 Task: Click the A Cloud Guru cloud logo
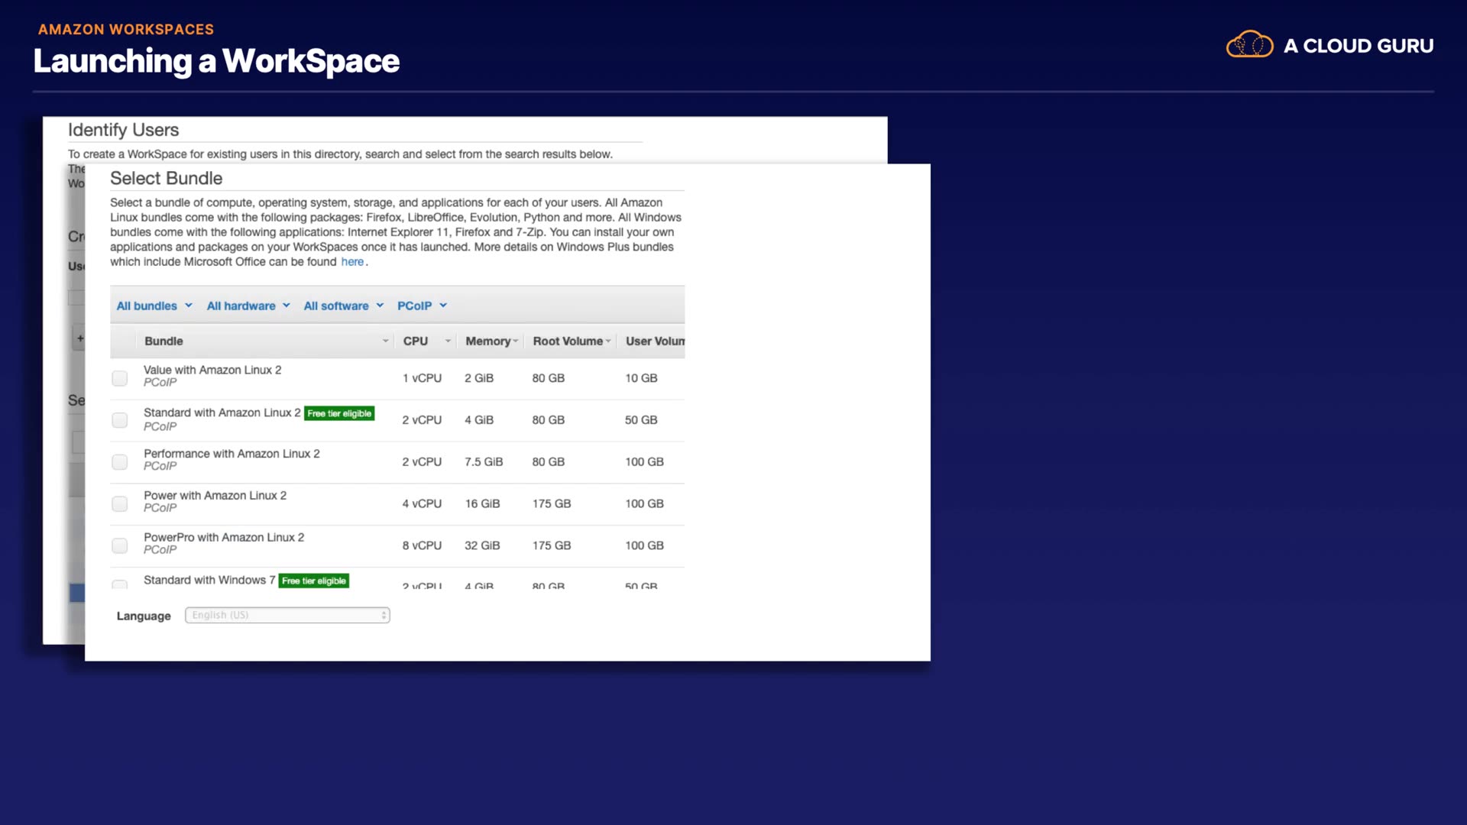(x=1249, y=45)
